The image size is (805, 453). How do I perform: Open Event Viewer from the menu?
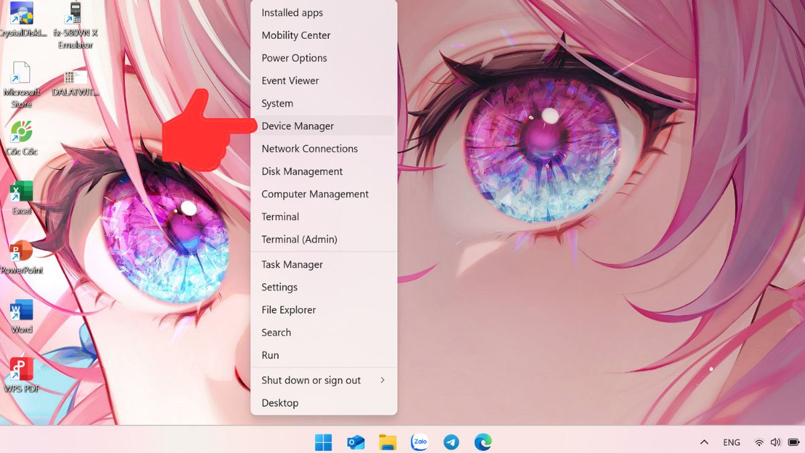point(324,81)
